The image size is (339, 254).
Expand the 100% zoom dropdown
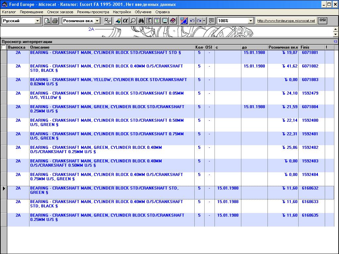pos(251,21)
